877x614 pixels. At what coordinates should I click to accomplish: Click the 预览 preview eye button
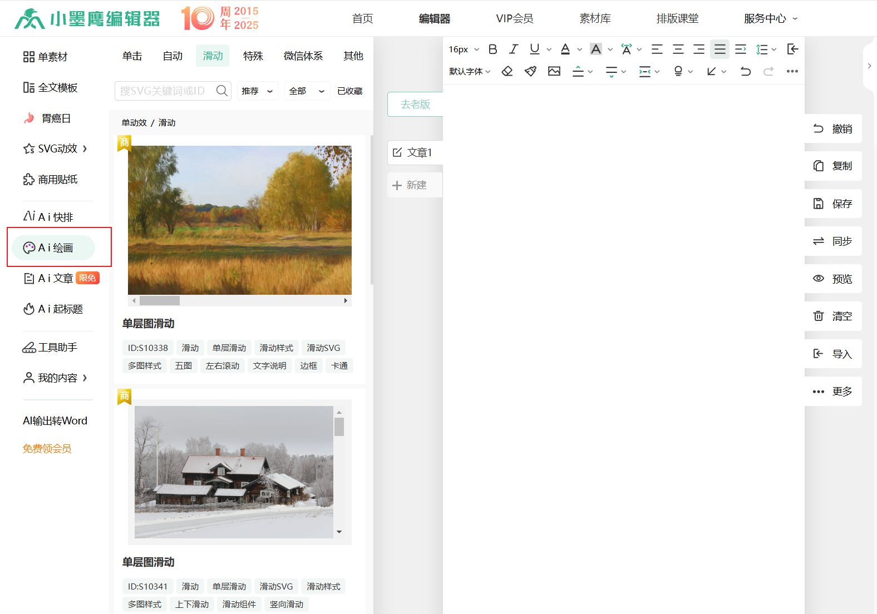833,279
